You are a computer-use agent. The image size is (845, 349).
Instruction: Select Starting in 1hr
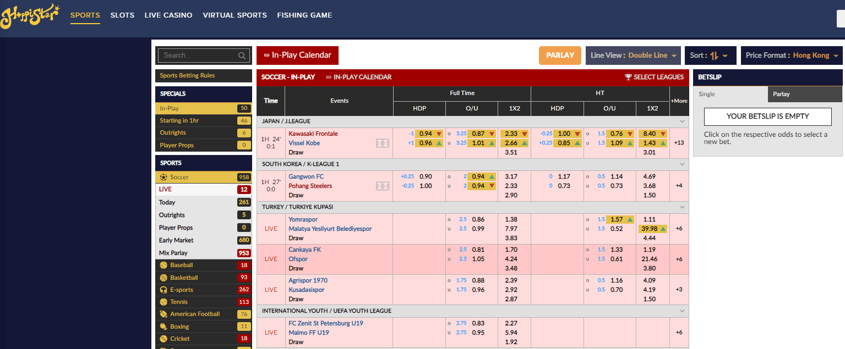tap(204, 120)
